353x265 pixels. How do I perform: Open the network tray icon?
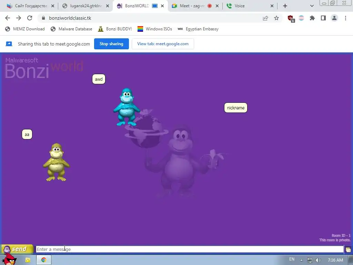coord(310,260)
